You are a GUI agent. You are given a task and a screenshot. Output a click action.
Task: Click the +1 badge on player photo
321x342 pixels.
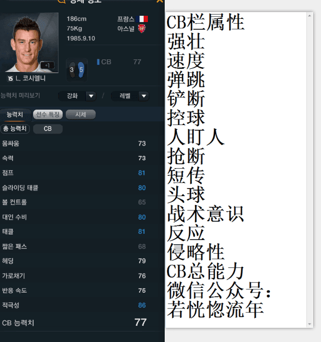tap(47, 66)
